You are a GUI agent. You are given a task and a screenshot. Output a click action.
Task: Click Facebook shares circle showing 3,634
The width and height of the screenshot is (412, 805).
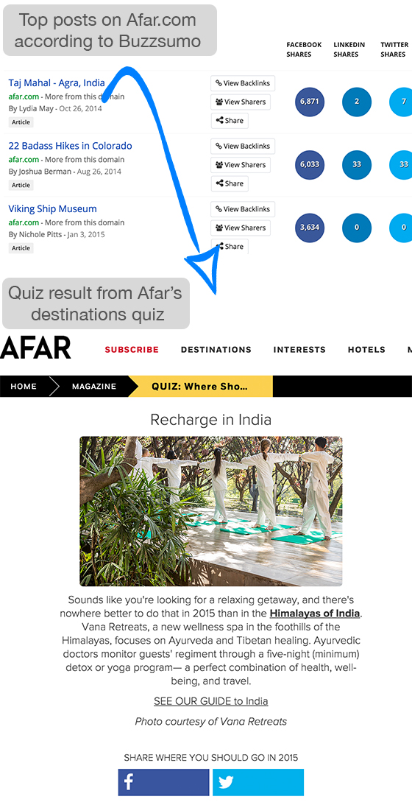point(310,228)
